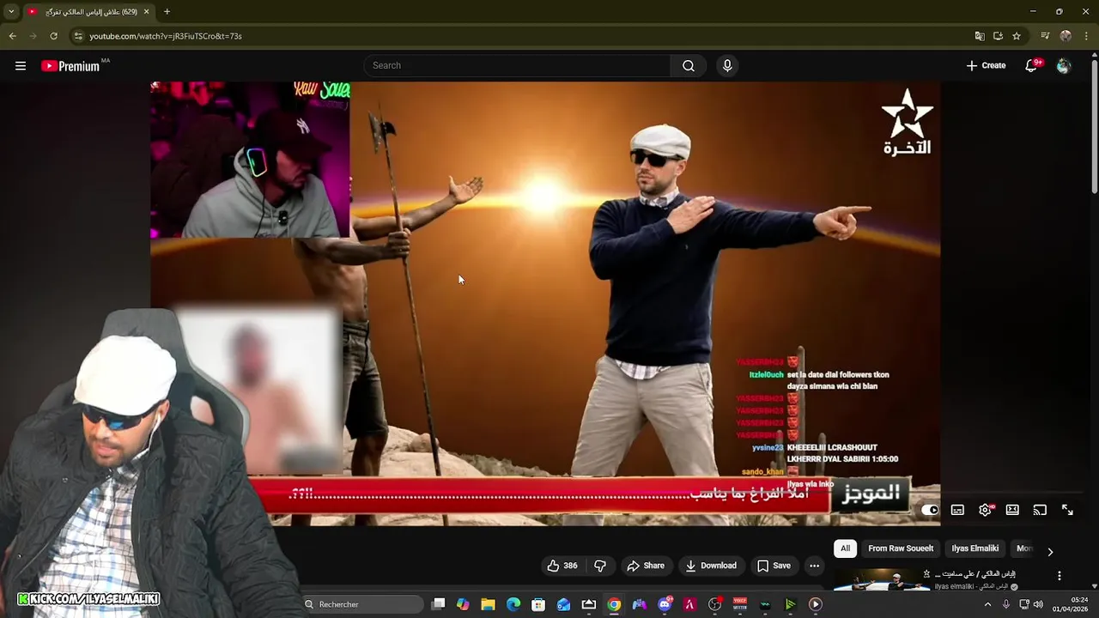Open the notifications bell
Screen dimensions: 1099x618
click(1031, 66)
